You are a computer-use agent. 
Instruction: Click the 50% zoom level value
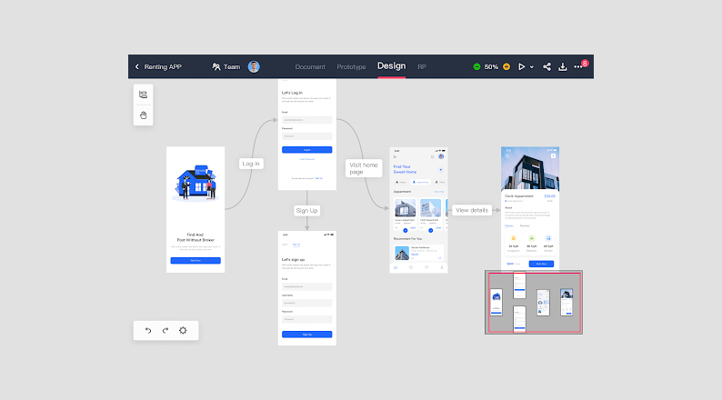491,66
